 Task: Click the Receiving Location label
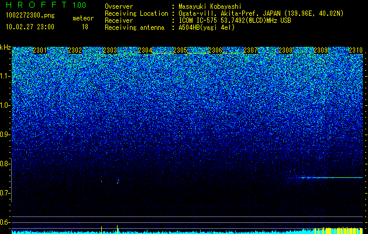136,13
